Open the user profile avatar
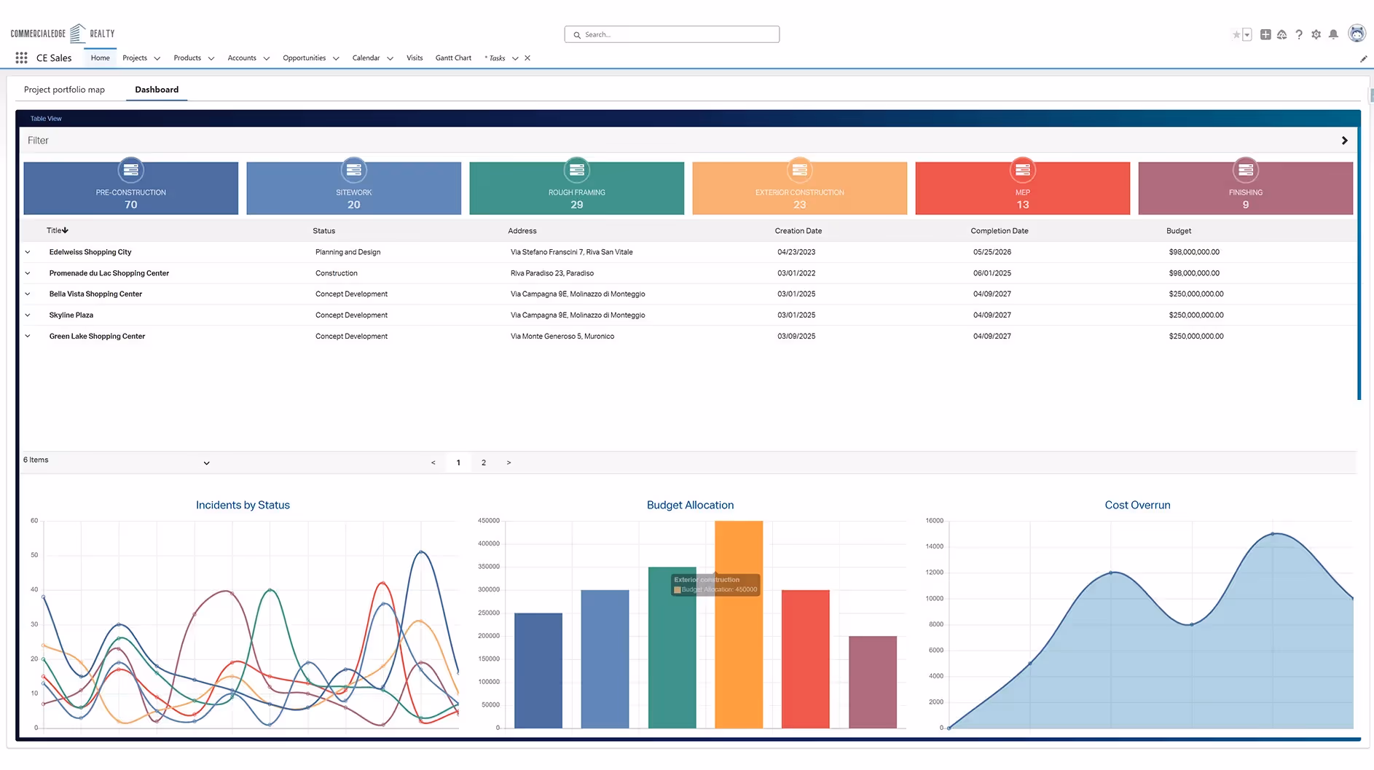The height and width of the screenshot is (770, 1374). tap(1357, 34)
